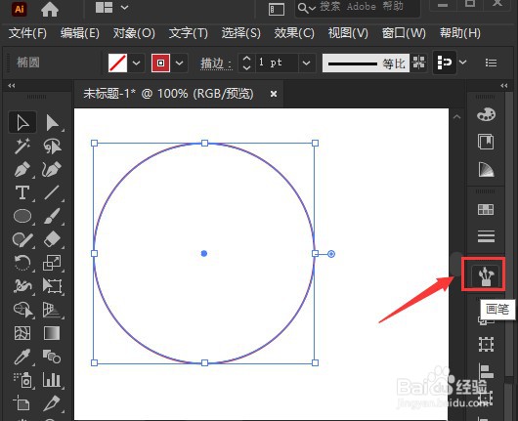Open the 对象(O) menu
This screenshot has height=421, width=518.
coord(134,33)
